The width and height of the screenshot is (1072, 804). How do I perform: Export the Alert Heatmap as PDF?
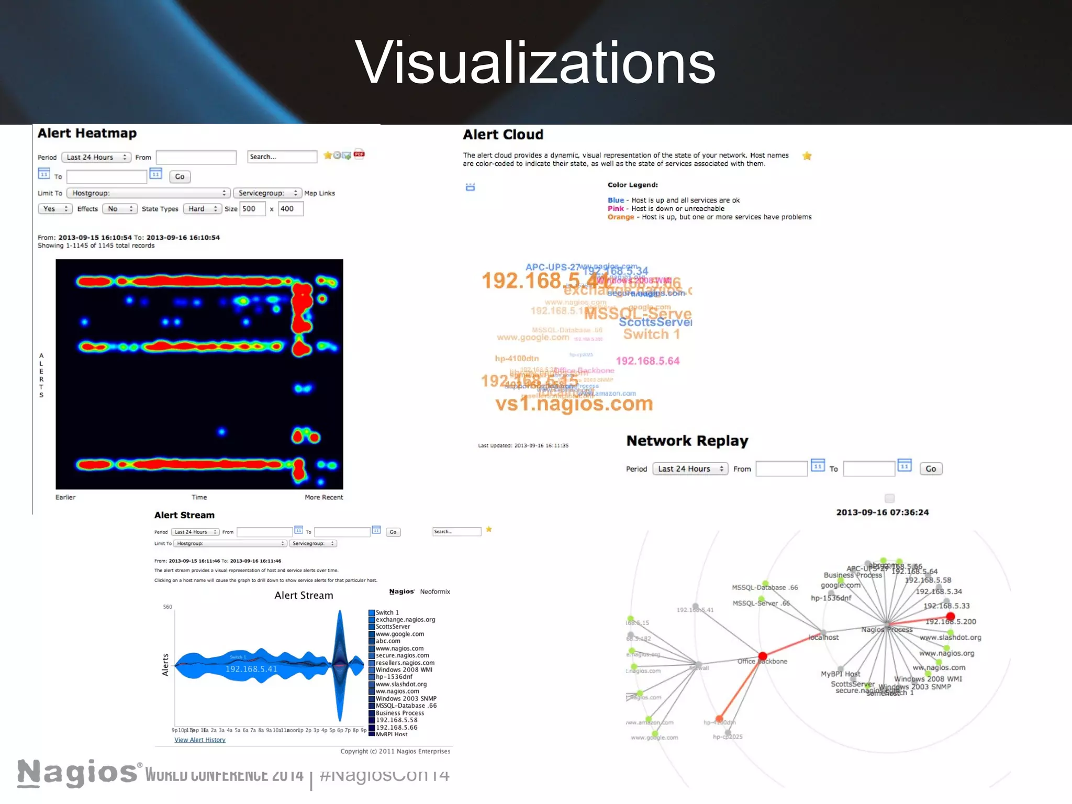click(359, 154)
